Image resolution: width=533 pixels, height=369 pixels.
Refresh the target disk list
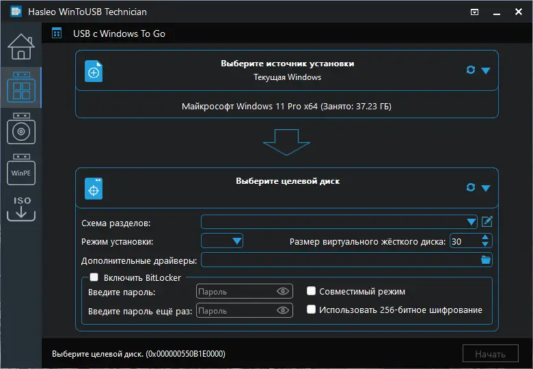click(x=470, y=188)
